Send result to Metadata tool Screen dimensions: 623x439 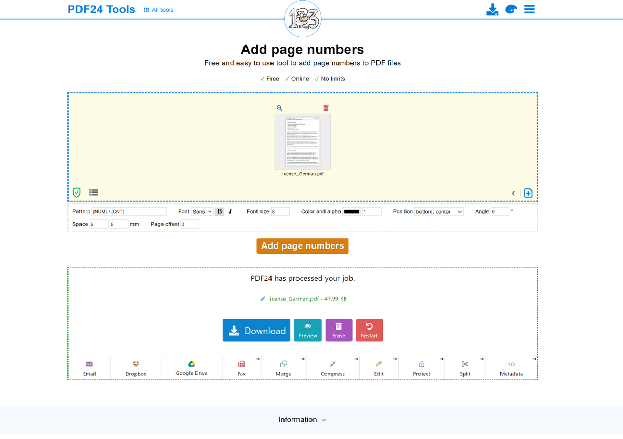[511, 368]
